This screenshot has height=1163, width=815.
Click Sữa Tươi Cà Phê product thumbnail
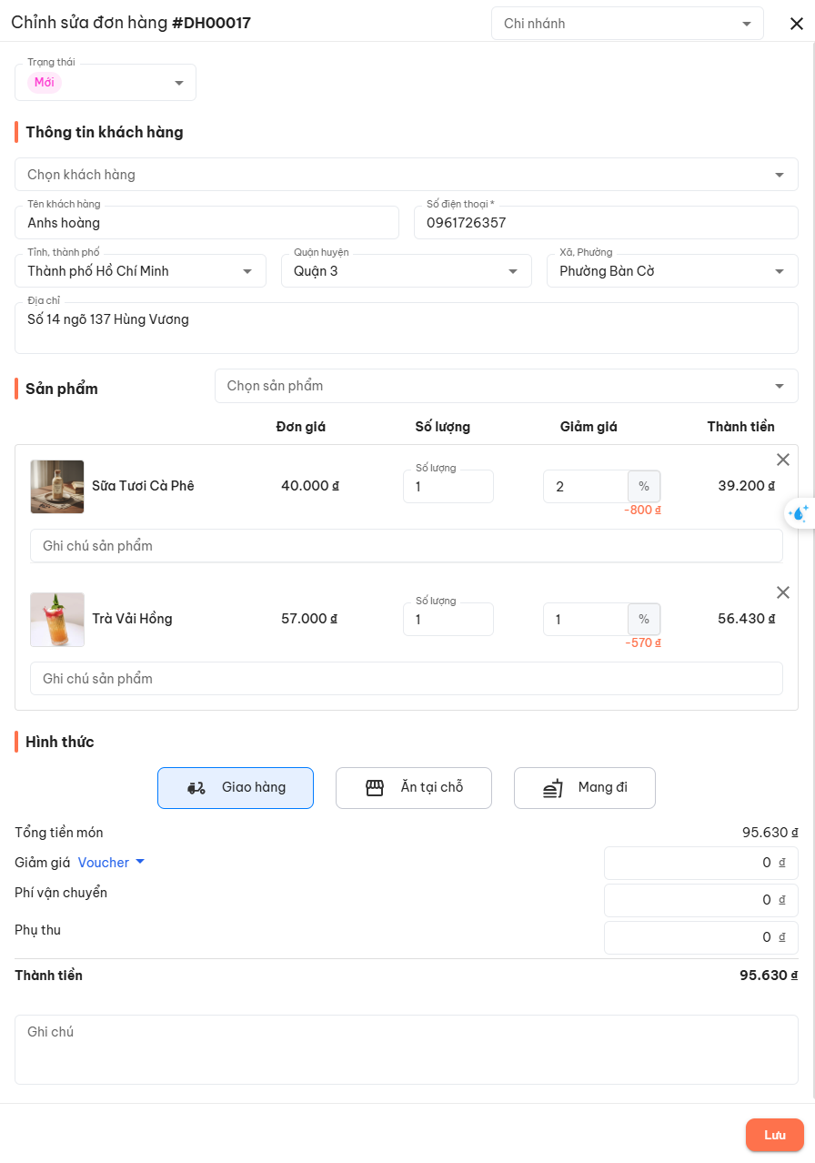(57, 487)
